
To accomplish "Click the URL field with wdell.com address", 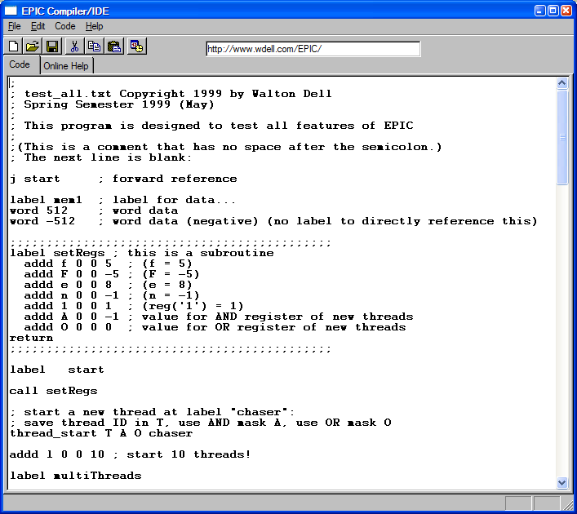I will (313, 49).
